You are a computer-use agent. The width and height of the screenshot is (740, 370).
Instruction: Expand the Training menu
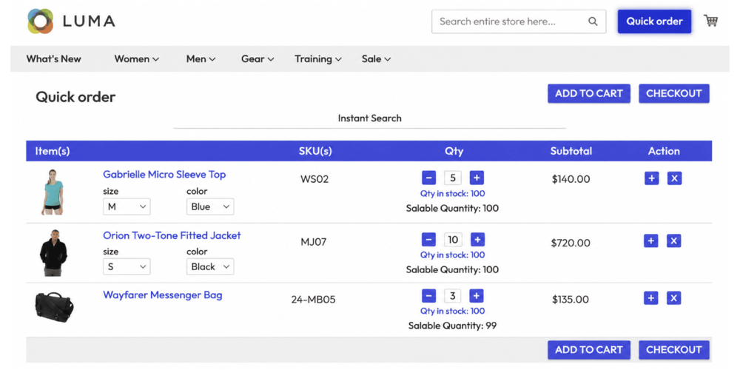[318, 59]
